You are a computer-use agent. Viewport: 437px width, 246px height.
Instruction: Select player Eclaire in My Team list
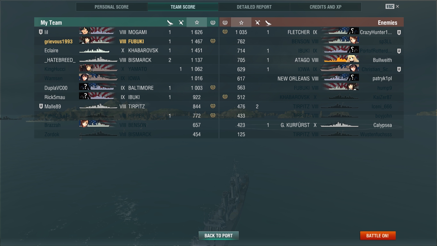126,51
